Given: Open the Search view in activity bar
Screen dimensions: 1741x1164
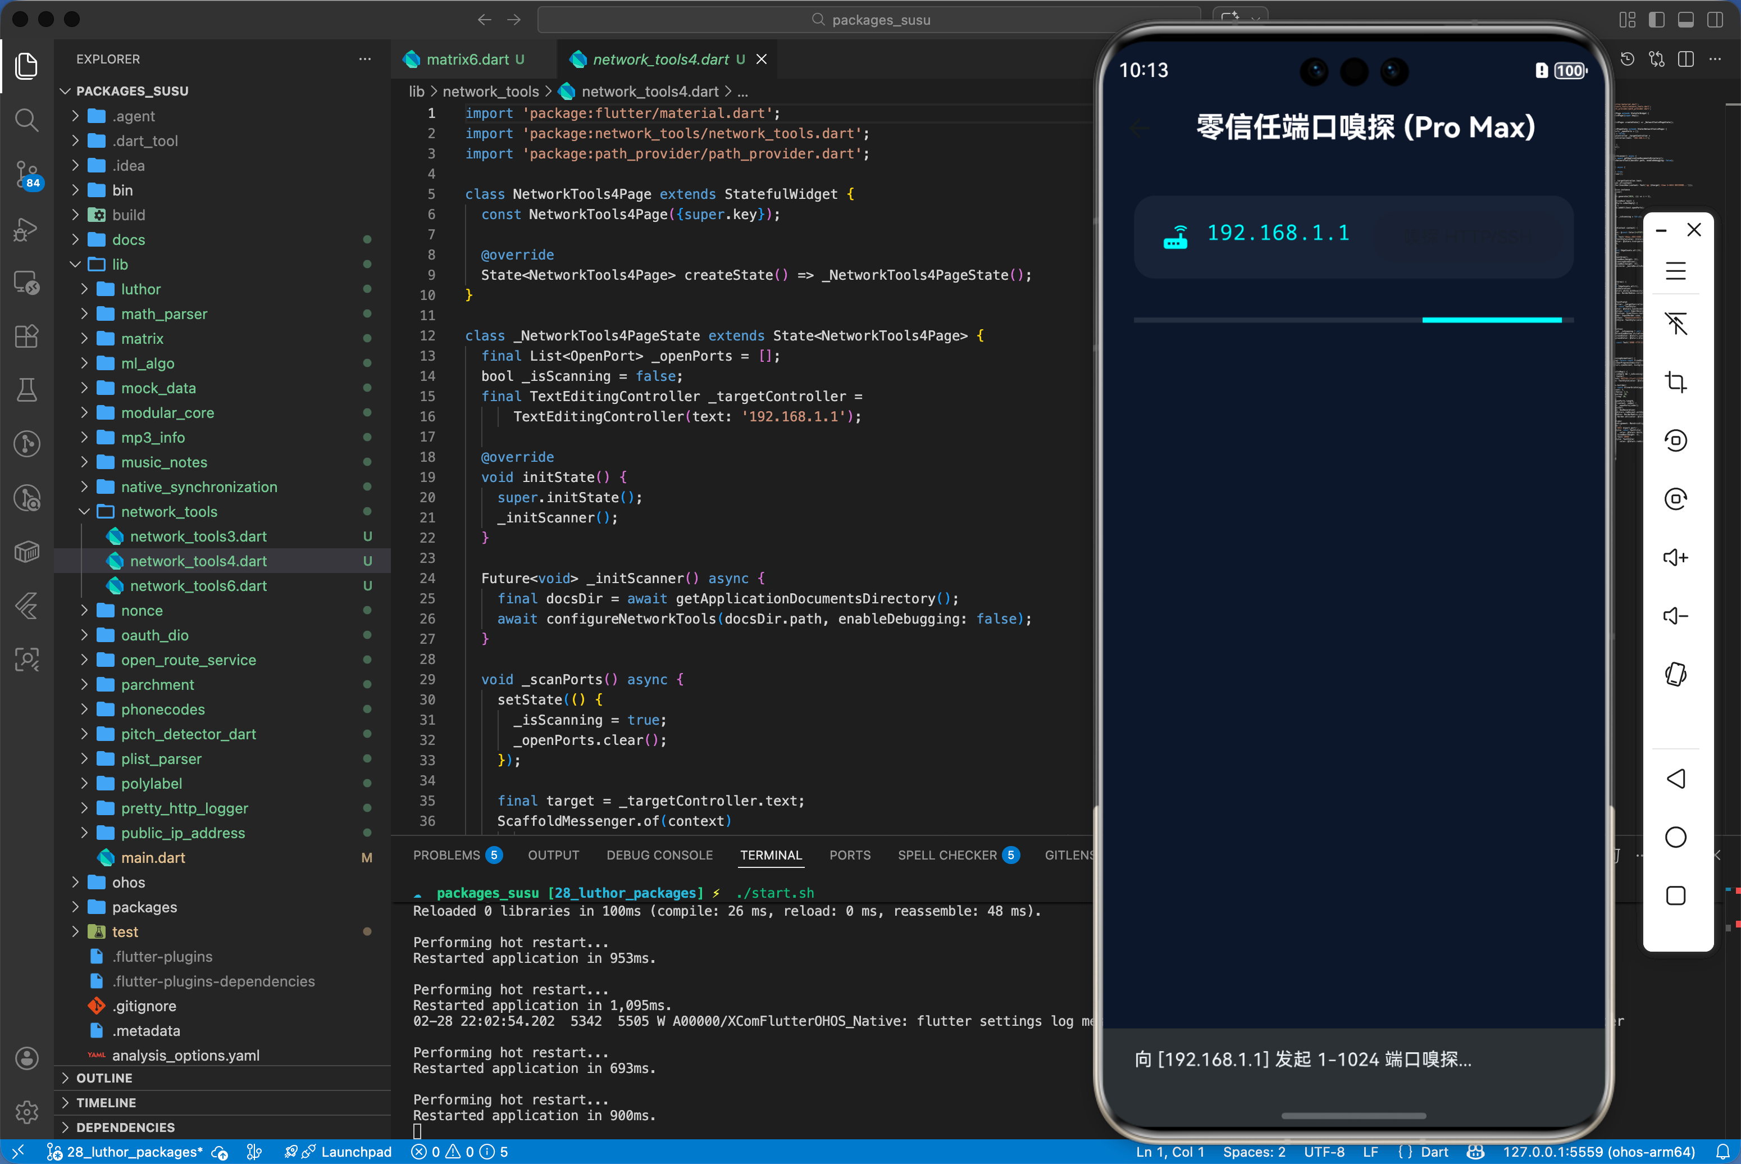Looking at the screenshot, I should [27, 120].
